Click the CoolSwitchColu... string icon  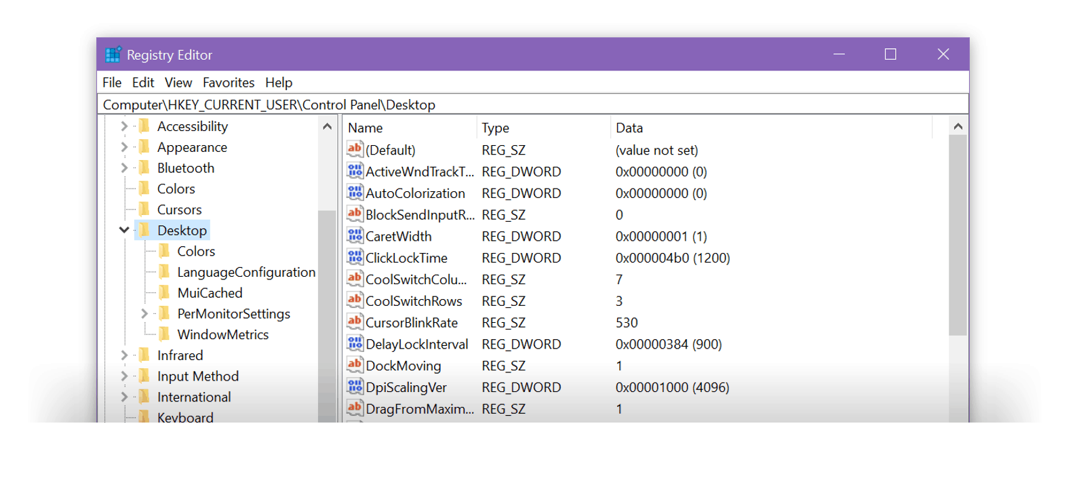[355, 279]
